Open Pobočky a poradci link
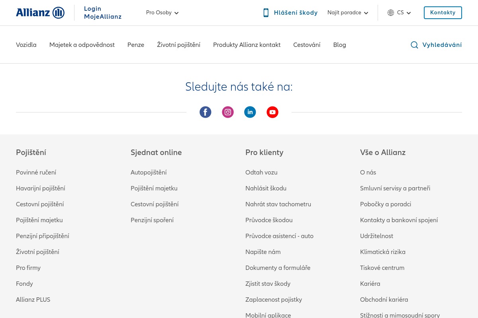This screenshot has height=318, width=478. pyautogui.click(x=385, y=204)
